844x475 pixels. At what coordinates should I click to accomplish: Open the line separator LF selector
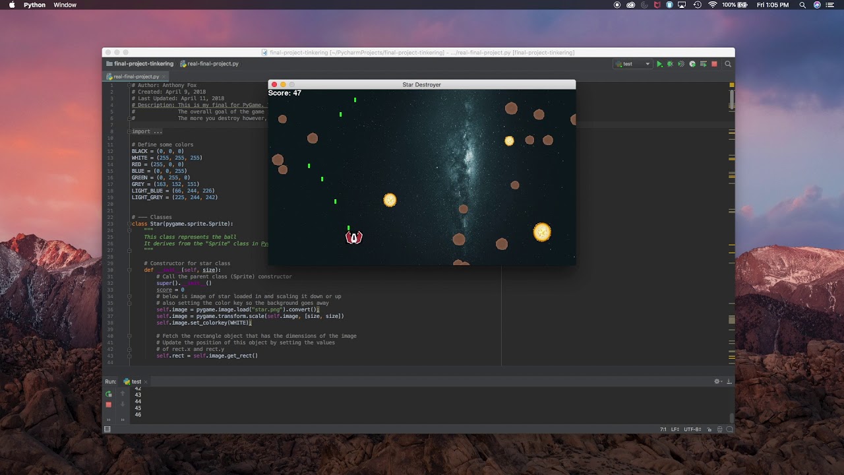[675, 429]
